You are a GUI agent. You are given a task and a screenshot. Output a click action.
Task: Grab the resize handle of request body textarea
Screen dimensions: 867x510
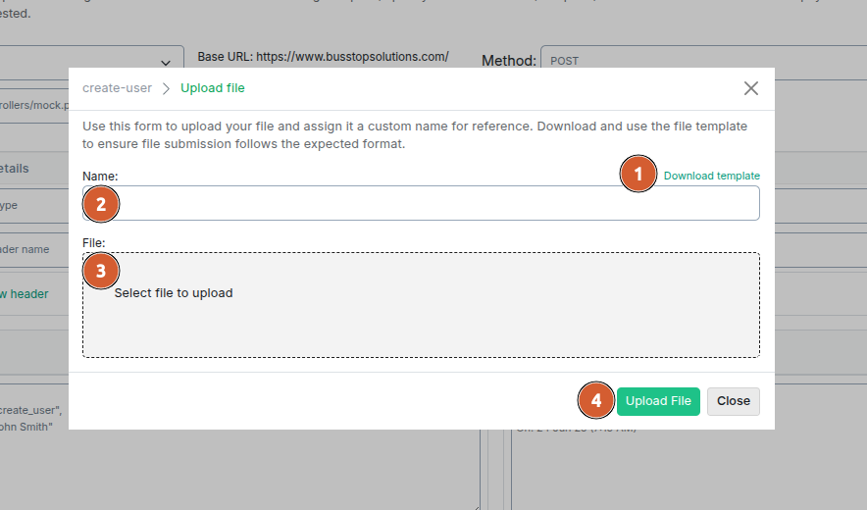pos(475,505)
